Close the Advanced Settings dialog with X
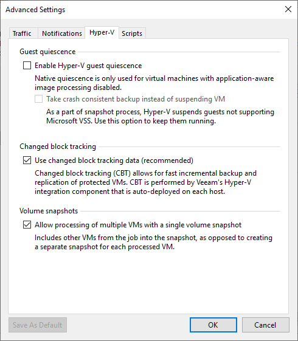This screenshot has width=298, height=341. pyautogui.click(x=288, y=9)
